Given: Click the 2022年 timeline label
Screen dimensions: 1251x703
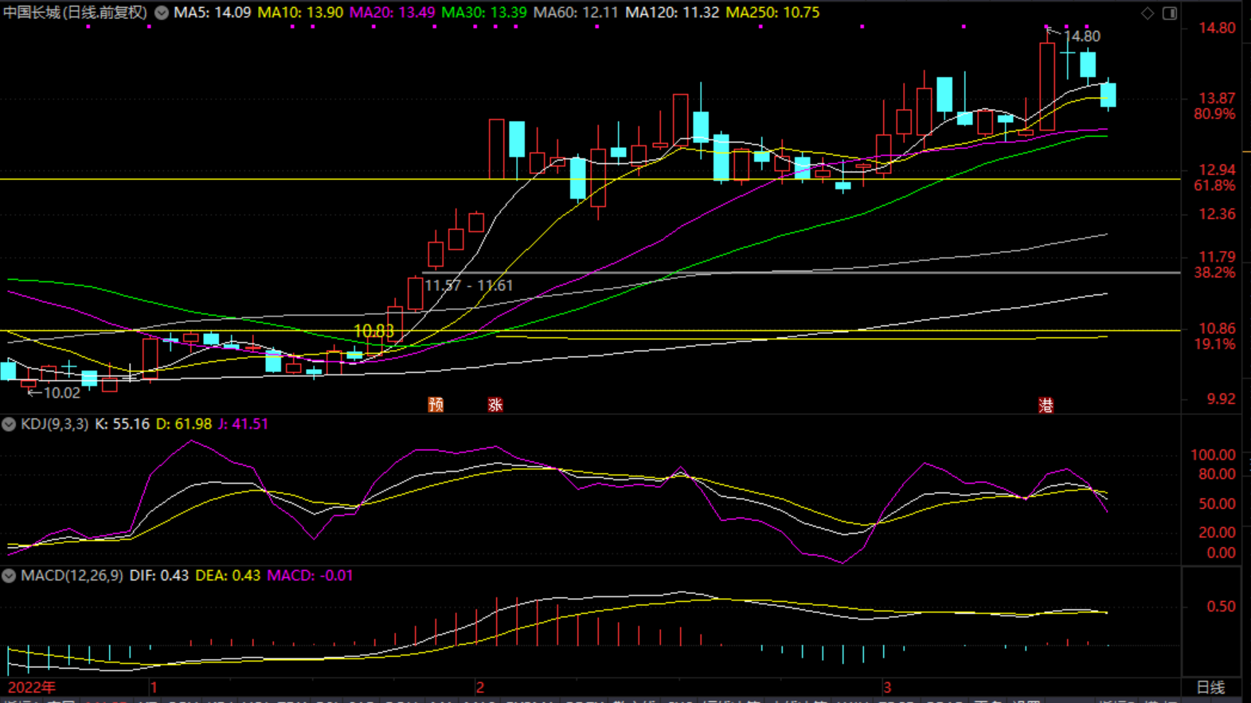Looking at the screenshot, I should tap(32, 687).
